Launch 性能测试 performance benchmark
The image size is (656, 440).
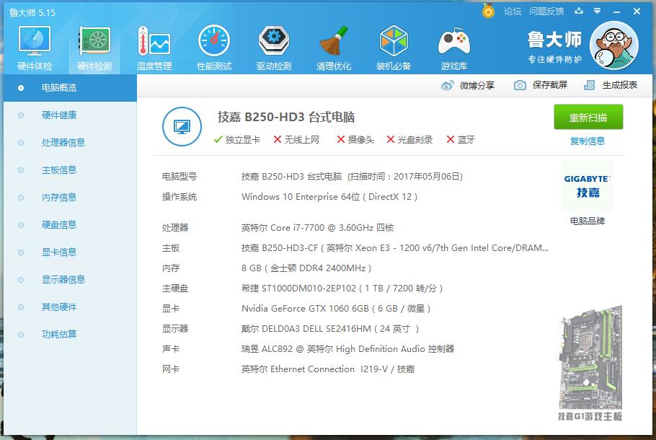pyautogui.click(x=214, y=48)
